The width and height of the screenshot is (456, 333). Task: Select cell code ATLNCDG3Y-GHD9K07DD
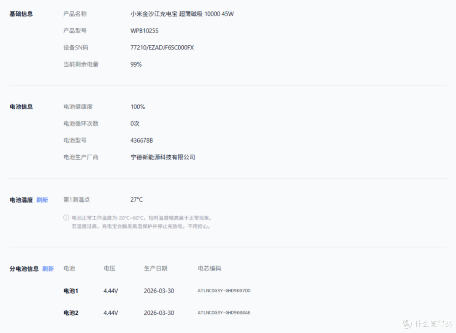coord(224,290)
